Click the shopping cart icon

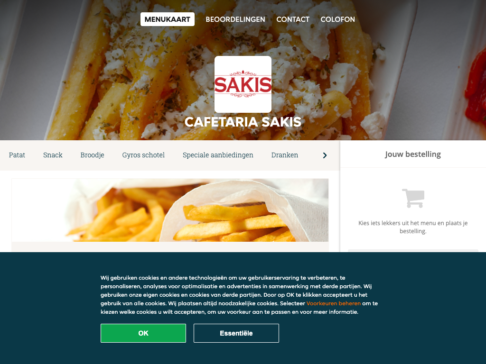tap(413, 198)
